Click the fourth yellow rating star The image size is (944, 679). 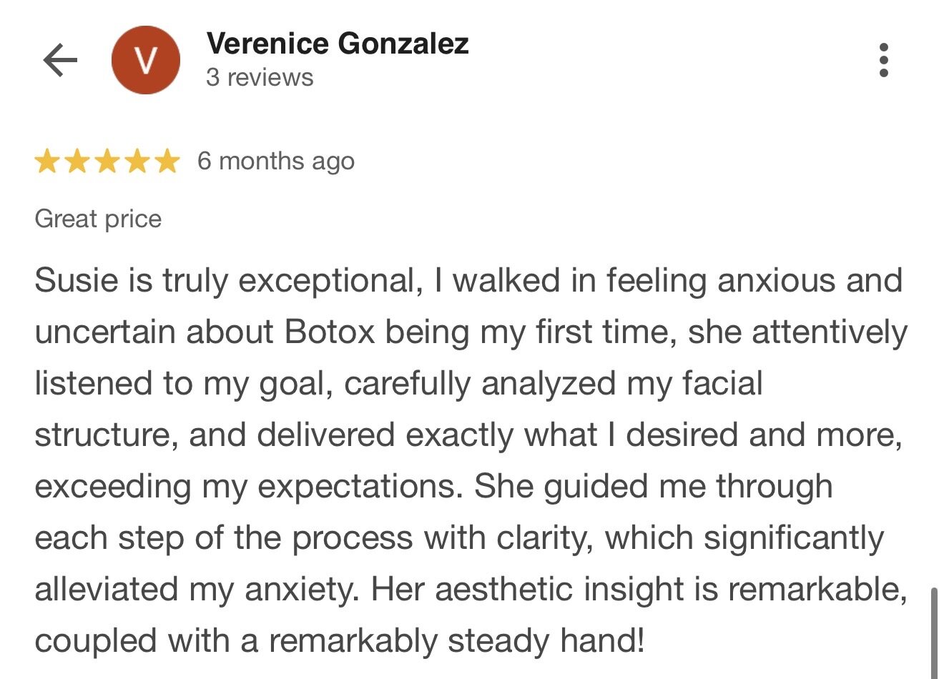click(137, 162)
